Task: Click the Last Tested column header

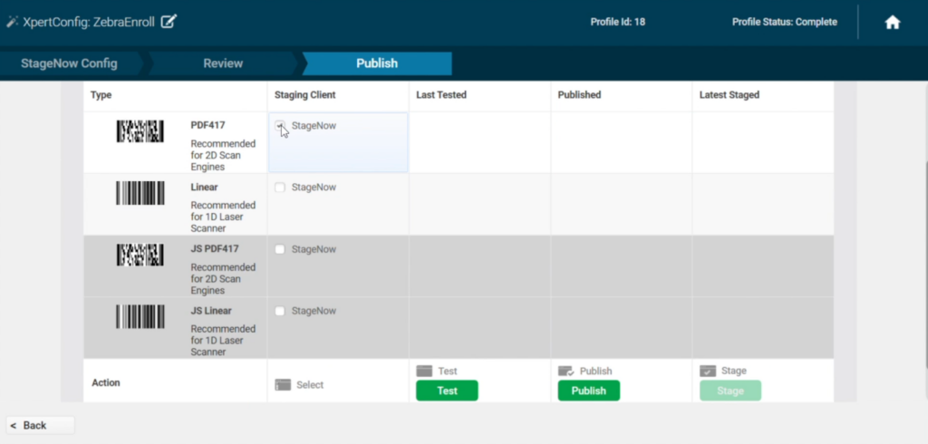Action: pyautogui.click(x=441, y=95)
